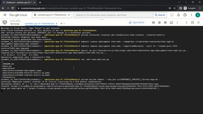Screen dimensions: 203x114
Task: Select the qwiklabs-gcp-01 terminal tab
Action: (39, 23)
